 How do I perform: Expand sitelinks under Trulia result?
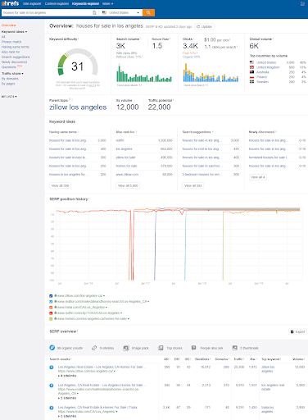67,416
